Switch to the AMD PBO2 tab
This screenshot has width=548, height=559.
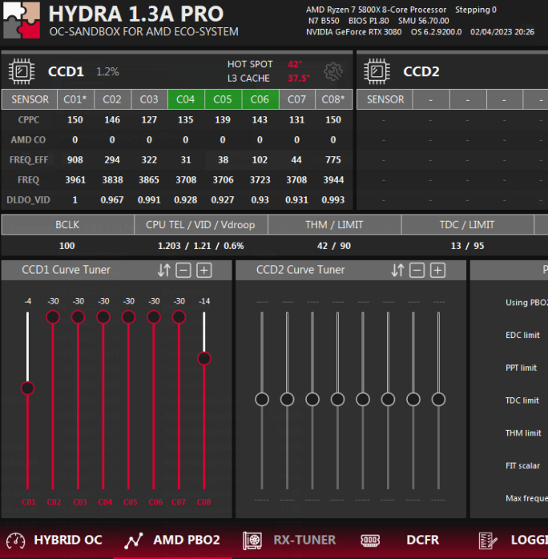tap(187, 540)
